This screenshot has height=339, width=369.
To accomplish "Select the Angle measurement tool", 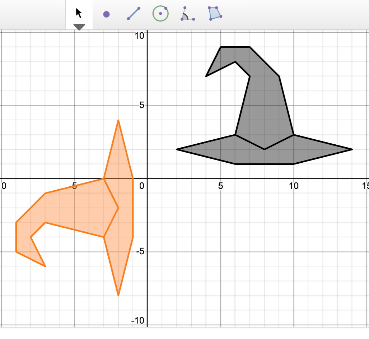I will (x=187, y=14).
